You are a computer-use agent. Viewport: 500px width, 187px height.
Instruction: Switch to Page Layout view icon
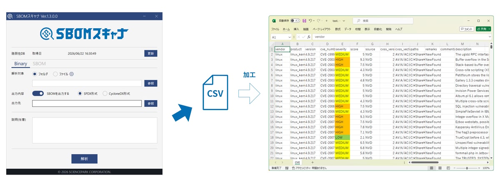[440, 168]
